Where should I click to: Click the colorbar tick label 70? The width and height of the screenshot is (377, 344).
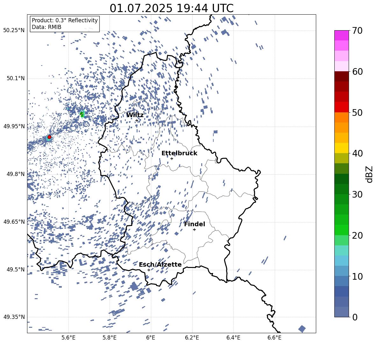(357, 31)
